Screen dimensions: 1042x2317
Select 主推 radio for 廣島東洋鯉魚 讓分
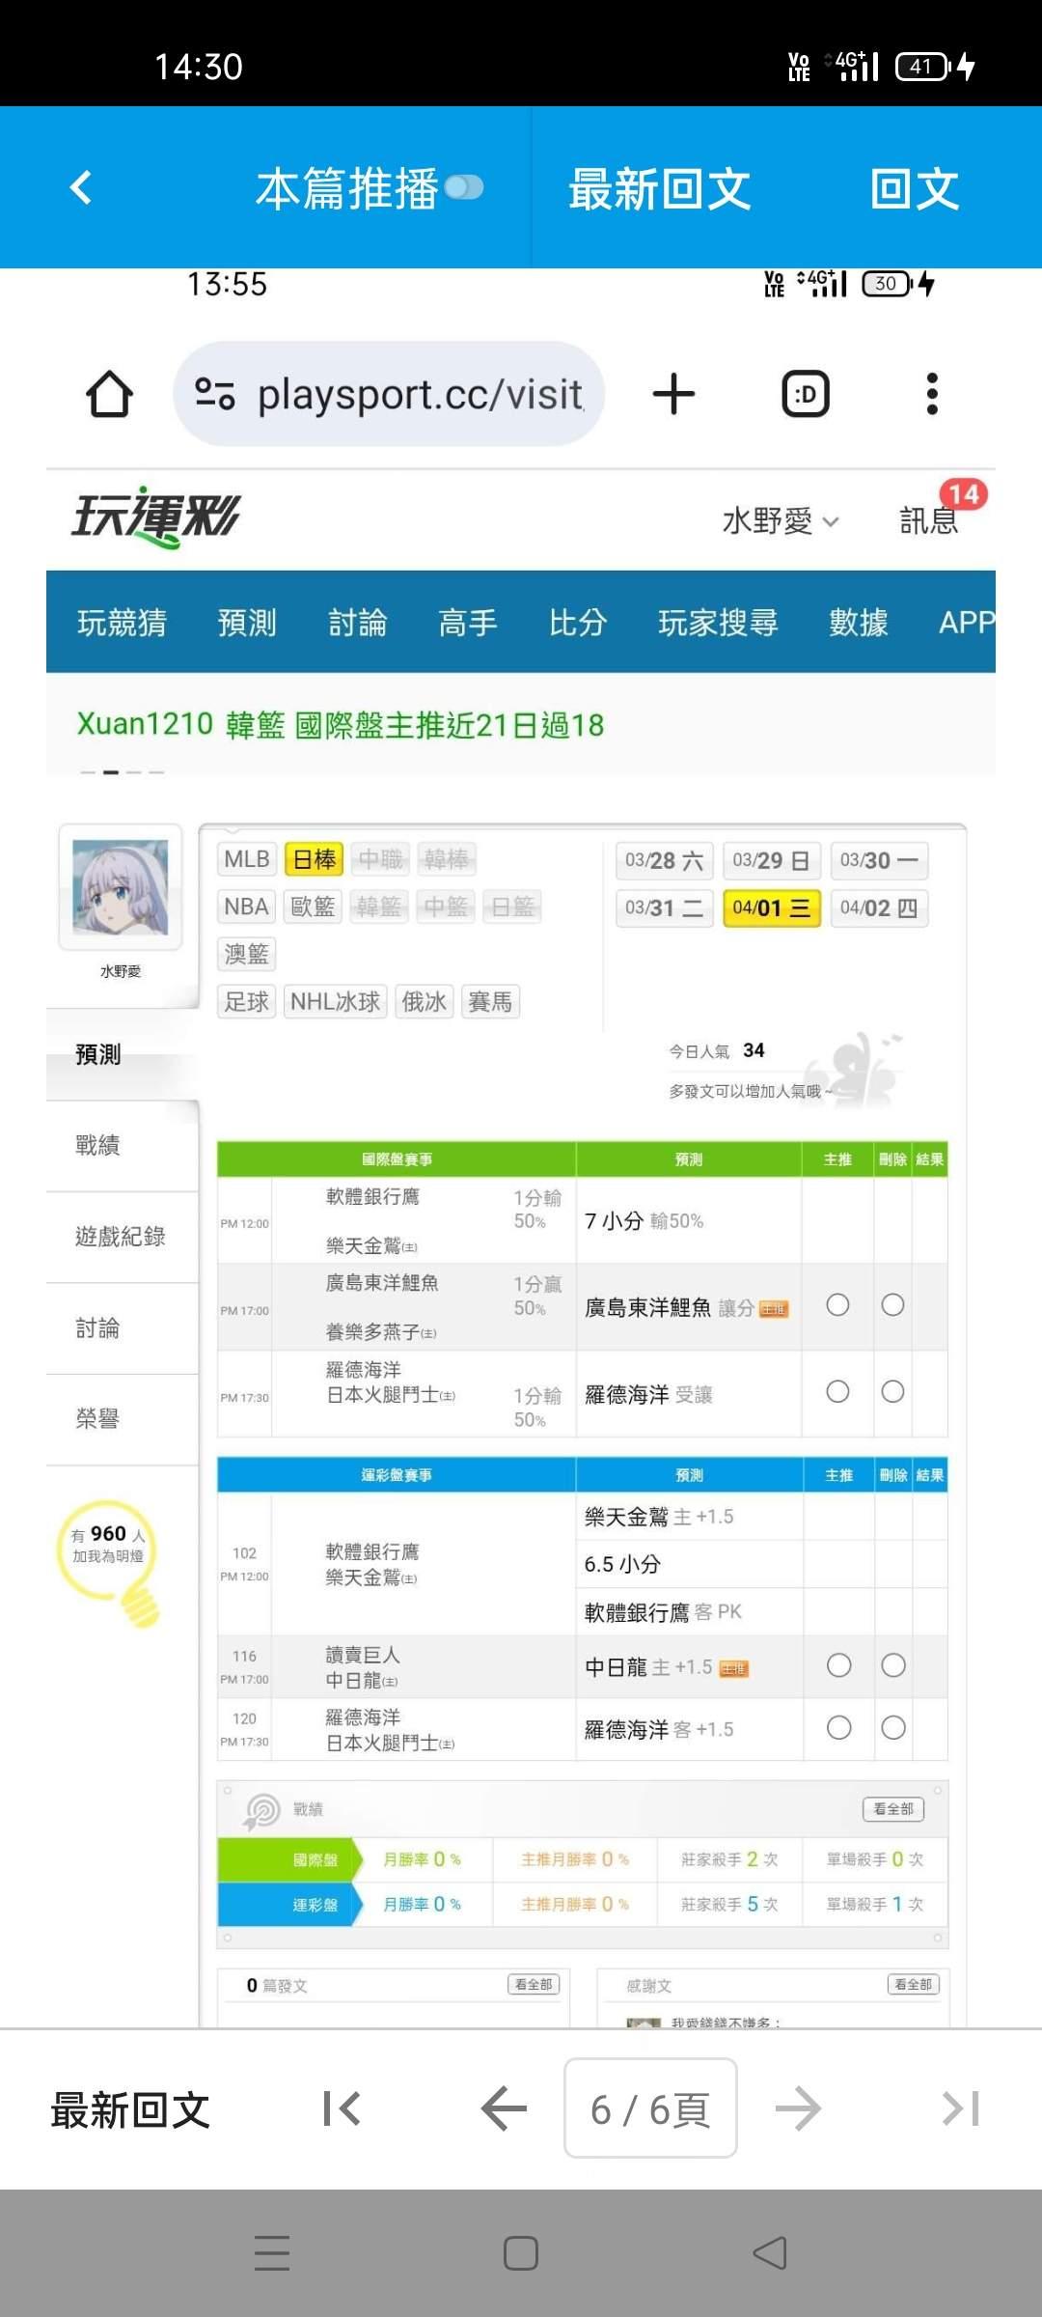(837, 1305)
